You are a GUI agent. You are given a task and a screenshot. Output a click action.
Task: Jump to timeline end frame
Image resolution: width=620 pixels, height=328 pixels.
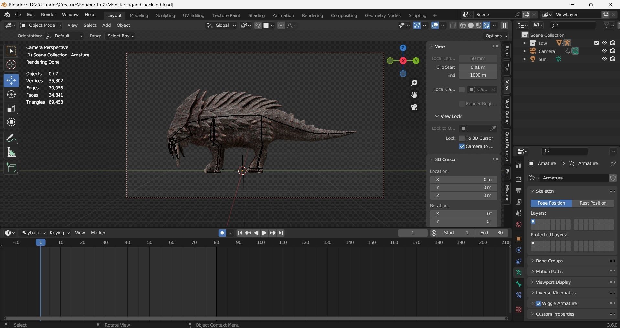(281, 233)
